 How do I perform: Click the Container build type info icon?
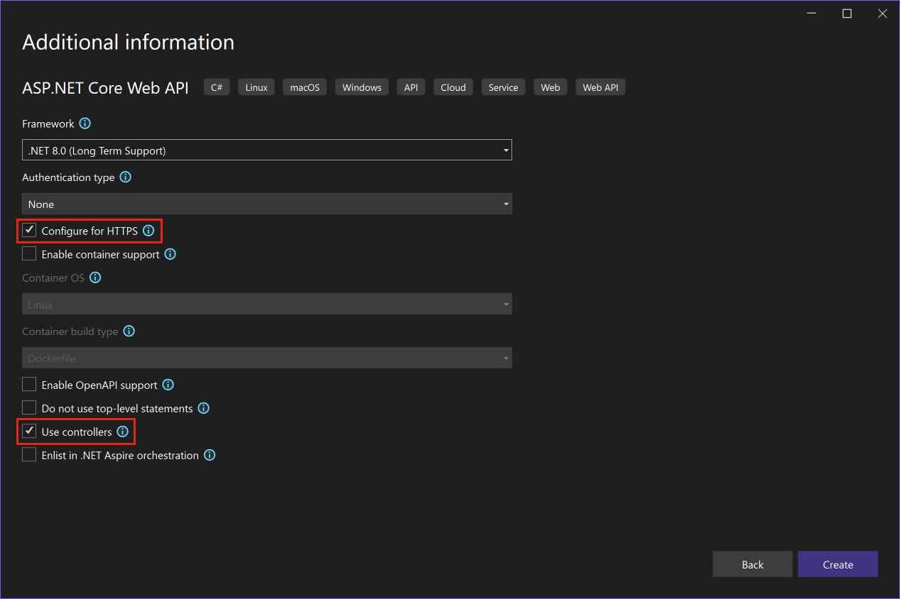[x=129, y=331]
